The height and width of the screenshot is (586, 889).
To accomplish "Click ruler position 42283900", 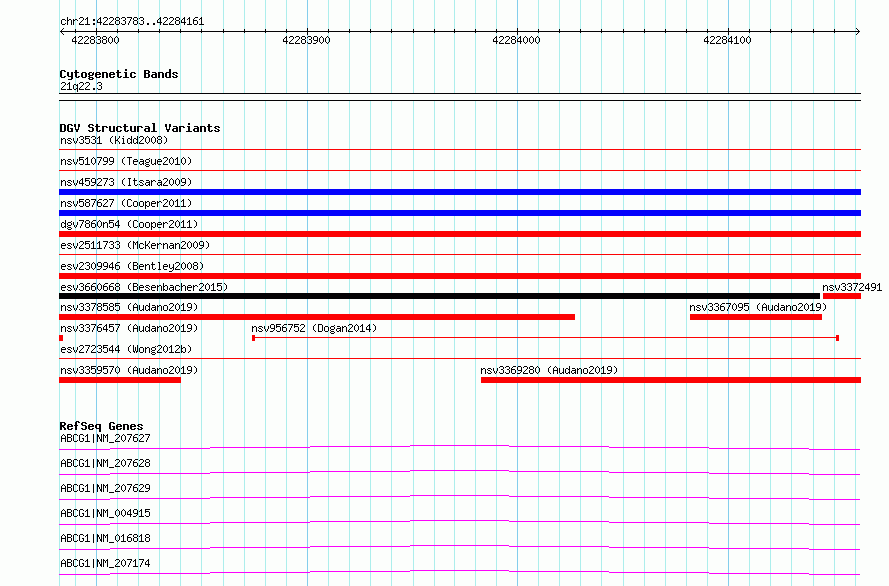I will point(307,40).
